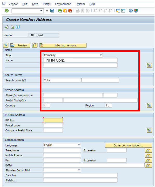Screen dimensions: 155x187
Task: Click the Previous Page icon
Action: tap(100, 11)
